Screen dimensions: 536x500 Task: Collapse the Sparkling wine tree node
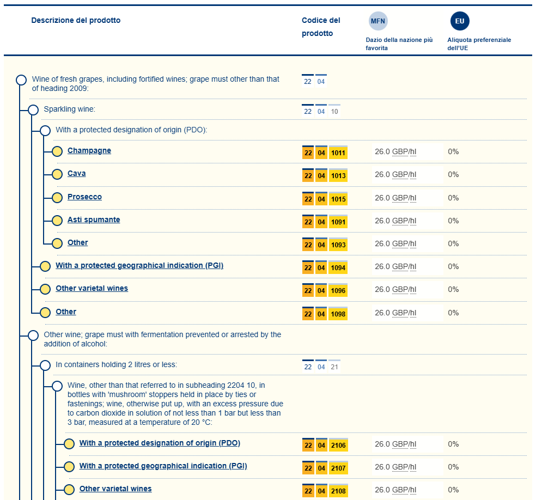[33, 110]
